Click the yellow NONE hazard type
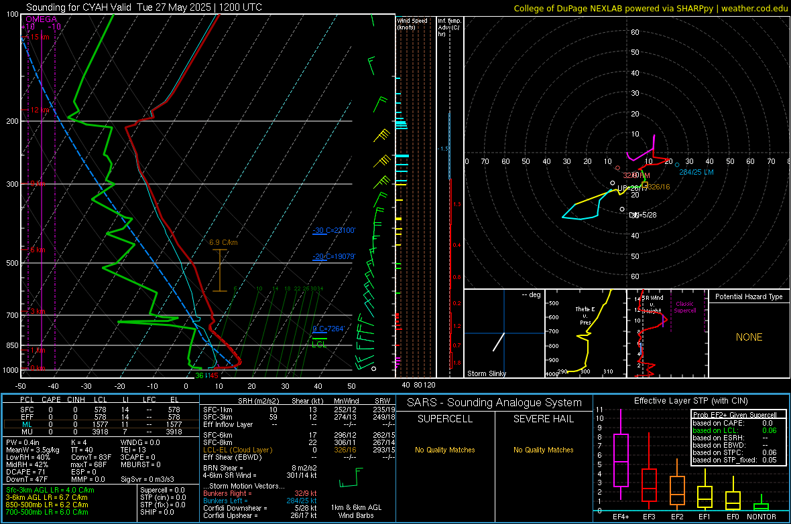The height and width of the screenshot is (524, 791). (749, 337)
